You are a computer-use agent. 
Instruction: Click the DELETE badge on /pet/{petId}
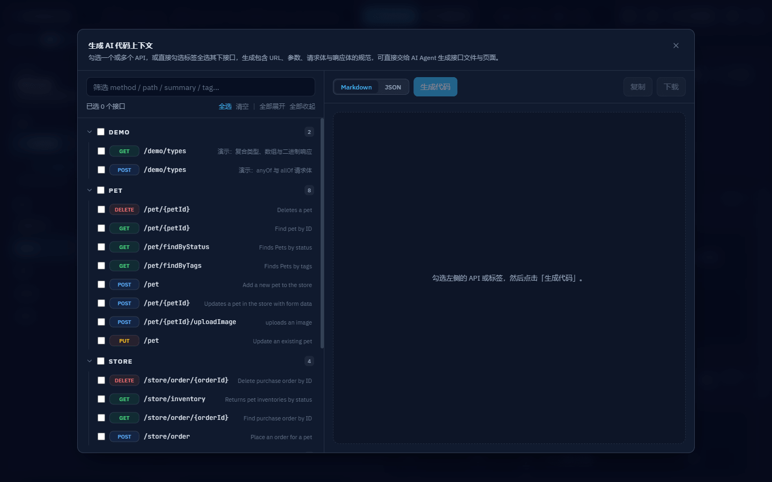pyautogui.click(x=124, y=209)
